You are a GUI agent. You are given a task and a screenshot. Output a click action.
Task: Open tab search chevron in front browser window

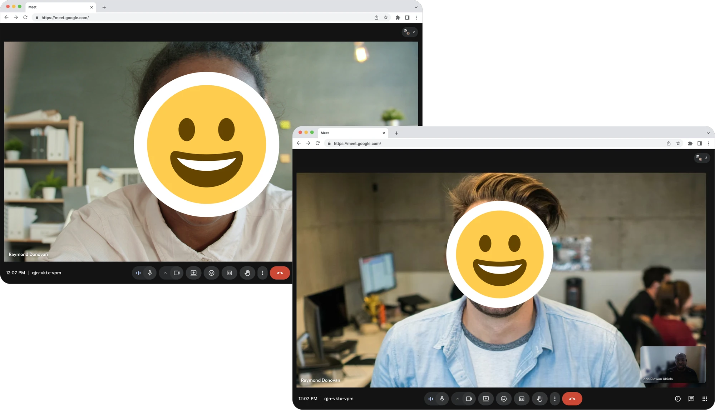click(708, 133)
